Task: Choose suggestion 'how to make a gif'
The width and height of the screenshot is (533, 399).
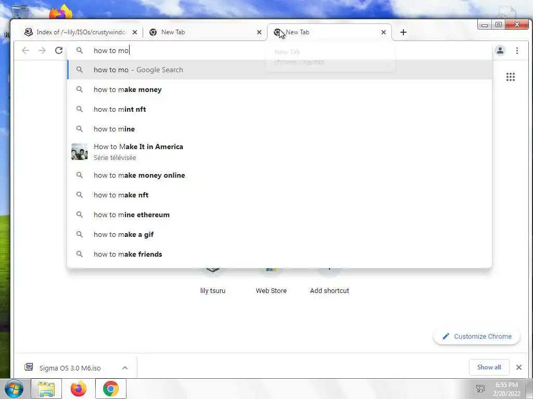Action: pyautogui.click(x=280, y=234)
